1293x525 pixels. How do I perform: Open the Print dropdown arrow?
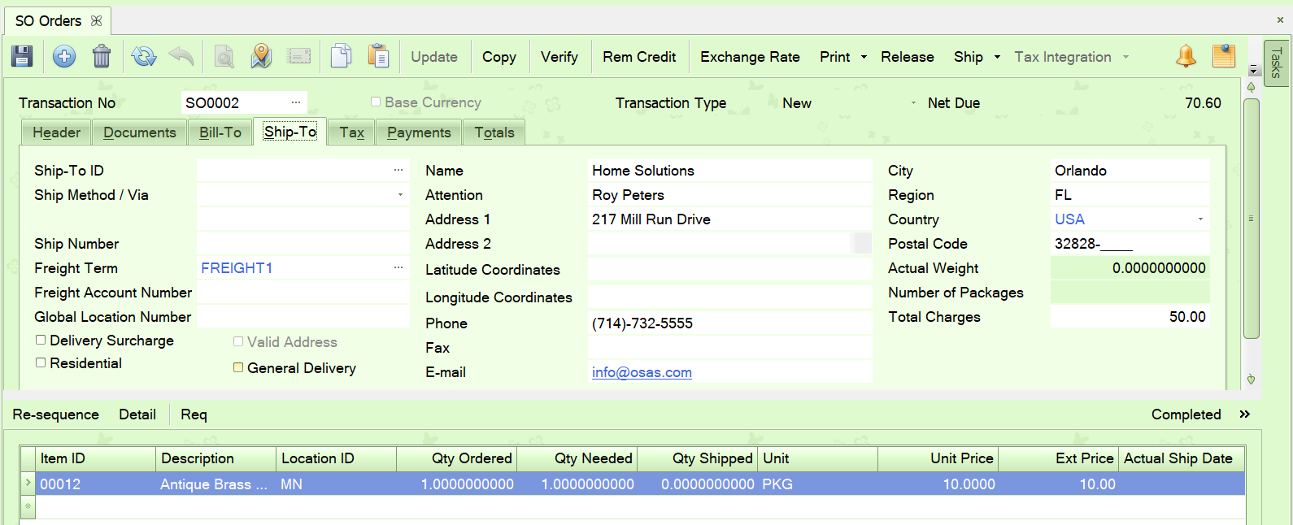click(x=864, y=57)
